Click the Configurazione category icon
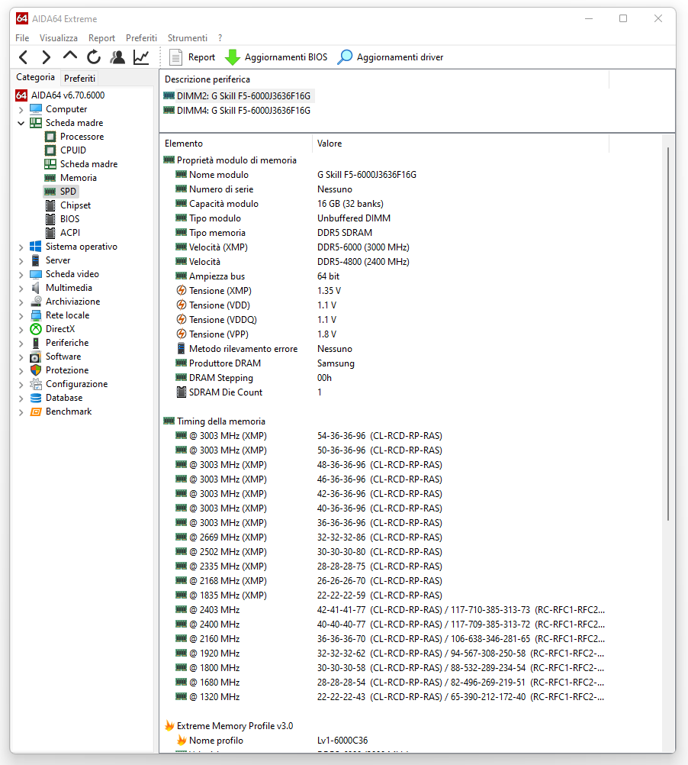Viewport: 688px width, 765px height. coord(36,384)
